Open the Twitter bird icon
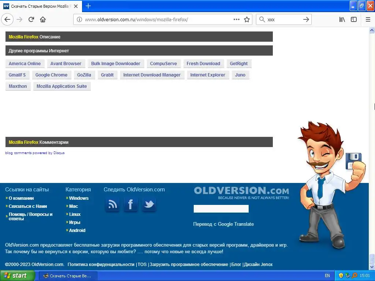This screenshot has height=281, width=375. pos(149,205)
